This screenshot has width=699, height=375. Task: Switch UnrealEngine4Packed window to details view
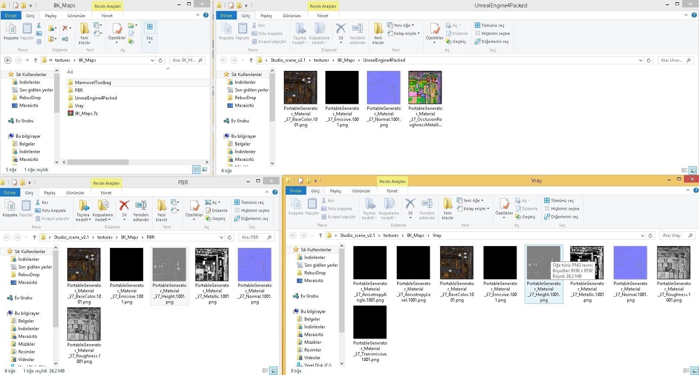[x=684, y=170]
